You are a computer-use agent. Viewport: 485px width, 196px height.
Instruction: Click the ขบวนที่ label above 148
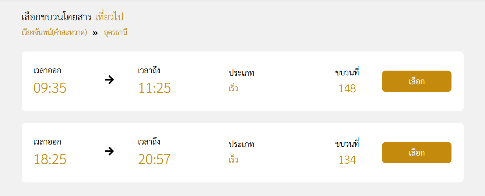347,72
